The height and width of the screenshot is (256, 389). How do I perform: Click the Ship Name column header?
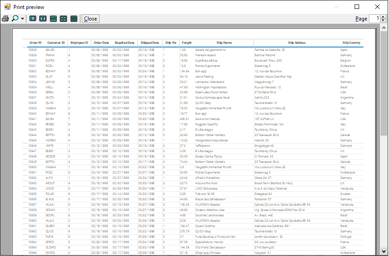click(224, 43)
